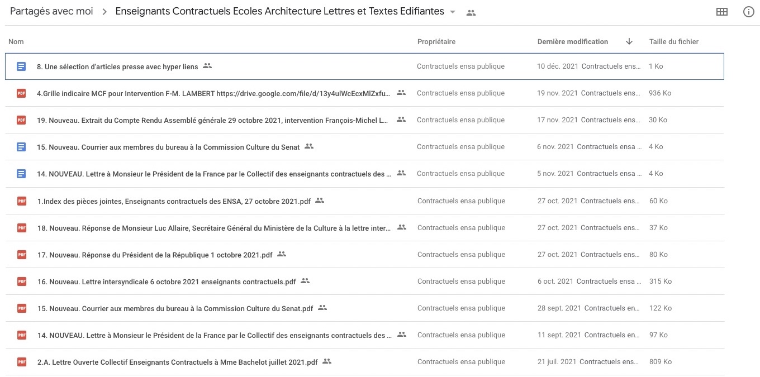This screenshot has height=377, width=760.
Task: Sort by Dernière modification column
Action: click(x=572, y=41)
